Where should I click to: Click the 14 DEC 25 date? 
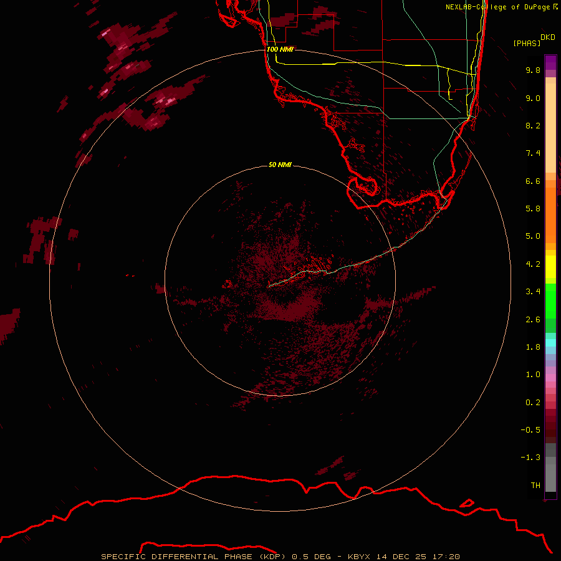[401, 557]
